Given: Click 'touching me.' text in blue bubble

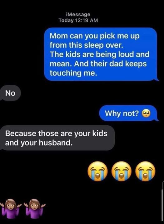Looking at the screenshot, I should [72, 73].
